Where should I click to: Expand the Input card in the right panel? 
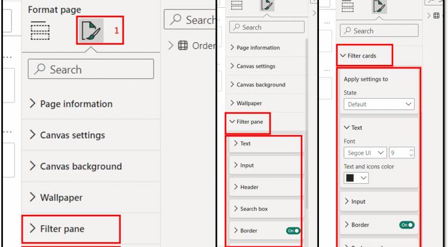pyautogui.click(x=379, y=202)
